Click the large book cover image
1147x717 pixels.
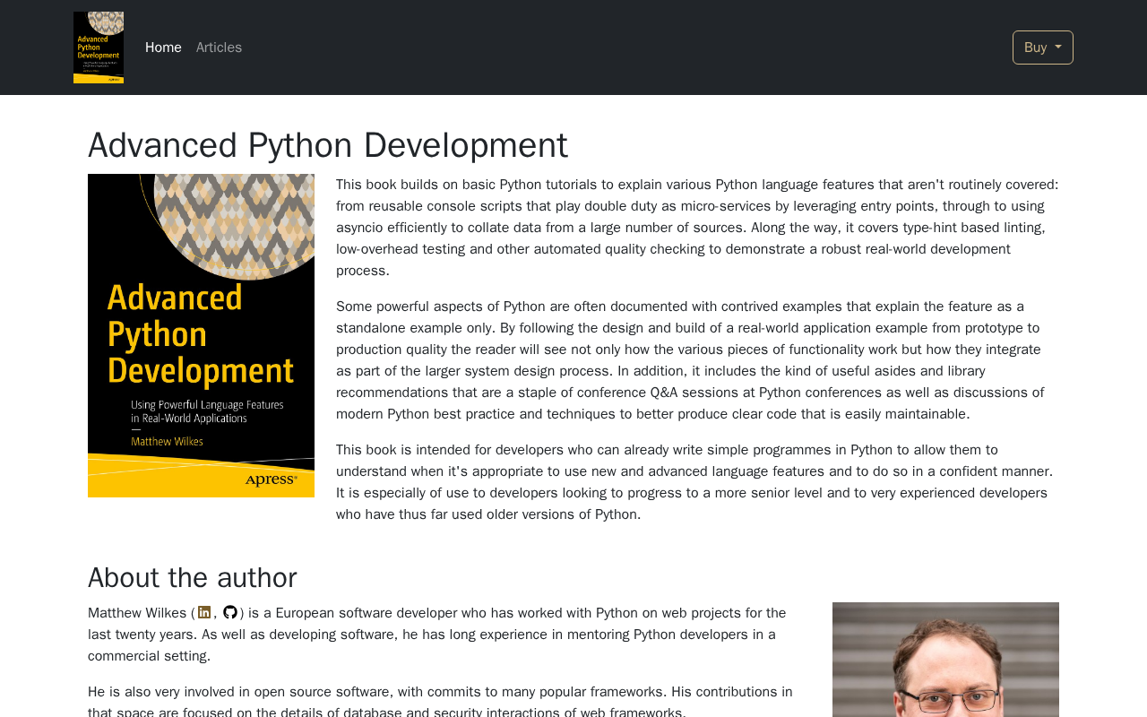[201, 335]
